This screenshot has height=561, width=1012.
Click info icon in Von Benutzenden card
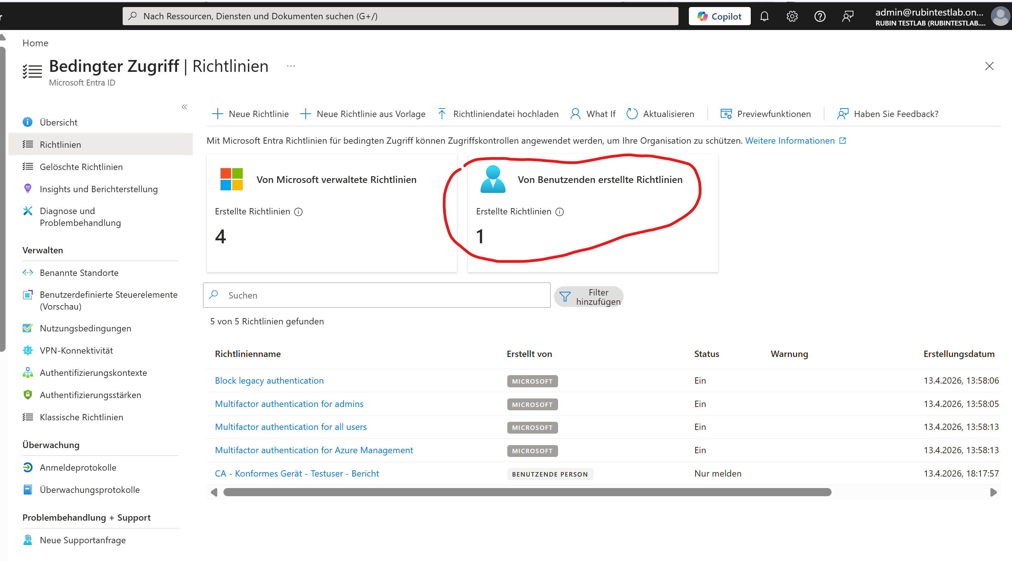pyautogui.click(x=560, y=212)
